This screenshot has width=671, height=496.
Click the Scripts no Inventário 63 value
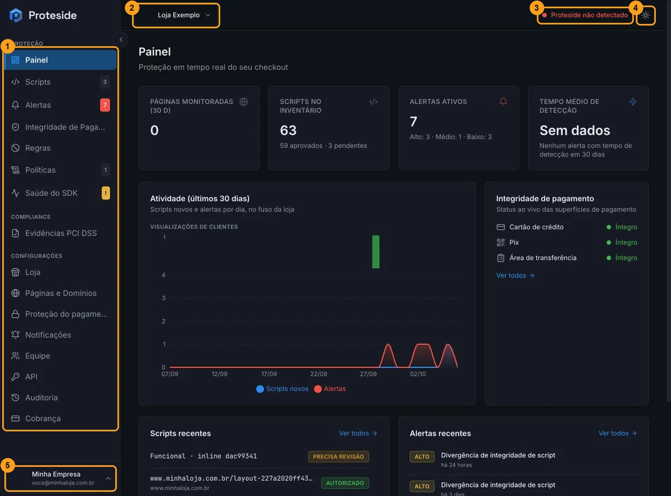(x=288, y=130)
